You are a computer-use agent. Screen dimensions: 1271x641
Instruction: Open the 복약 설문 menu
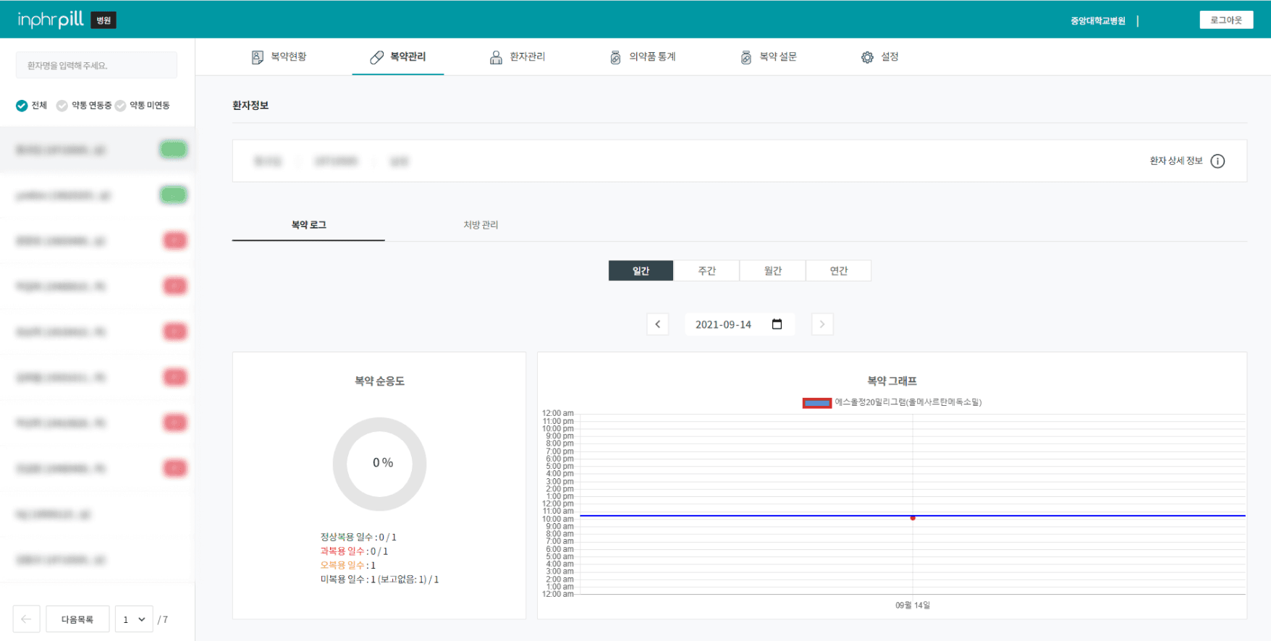pyautogui.click(x=769, y=57)
